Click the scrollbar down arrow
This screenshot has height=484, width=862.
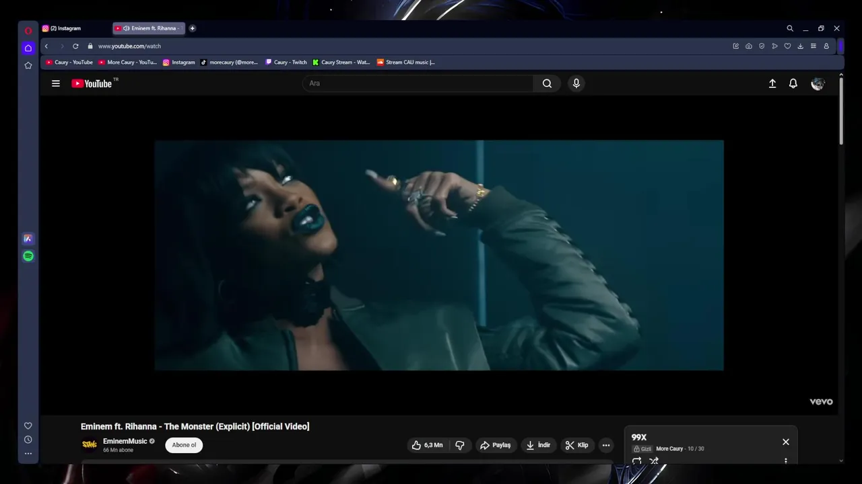(841, 461)
